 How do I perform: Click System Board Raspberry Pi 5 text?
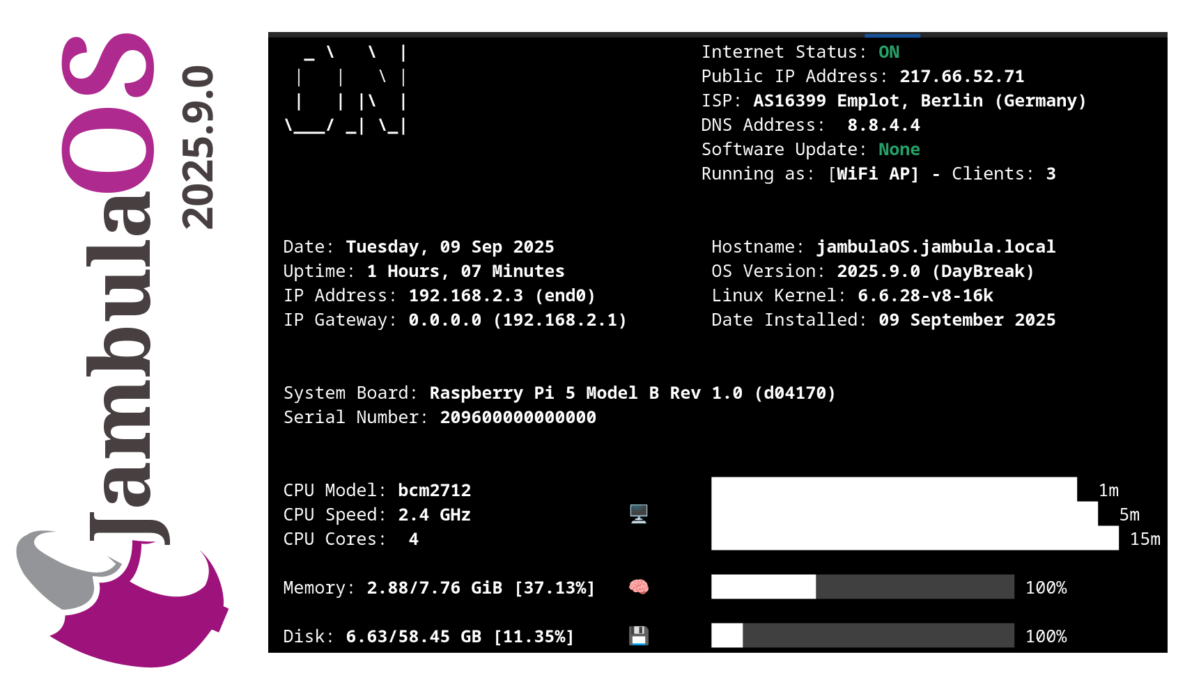pyautogui.click(x=633, y=393)
